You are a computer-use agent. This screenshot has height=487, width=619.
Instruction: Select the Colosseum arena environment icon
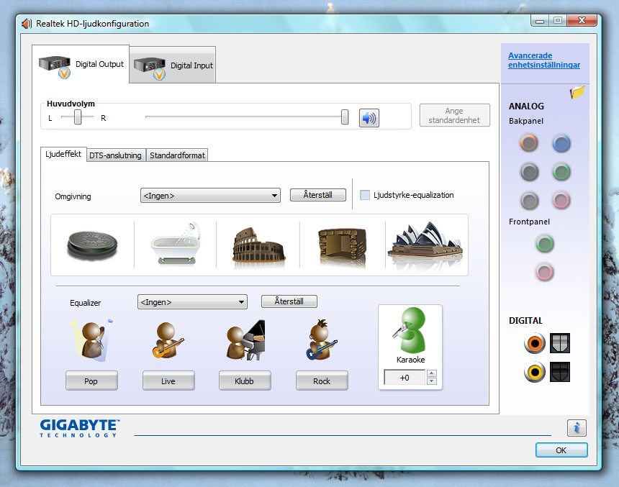[x=258, y=245]
